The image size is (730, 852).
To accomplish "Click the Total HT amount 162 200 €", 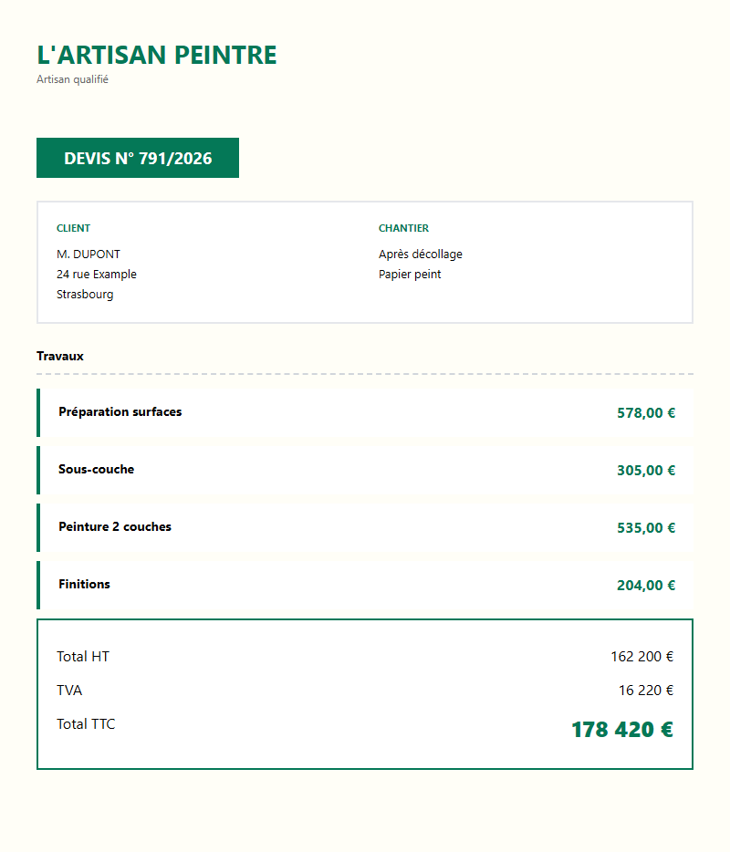I will tap(641, 657).
